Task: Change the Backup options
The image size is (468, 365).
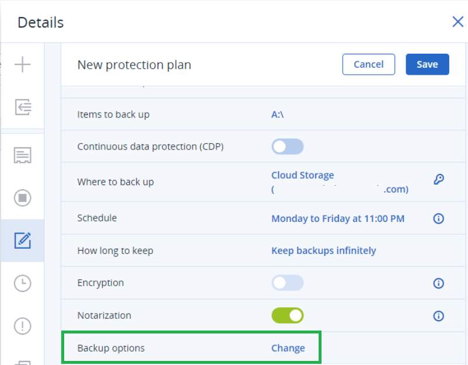Action: [288, 347]
